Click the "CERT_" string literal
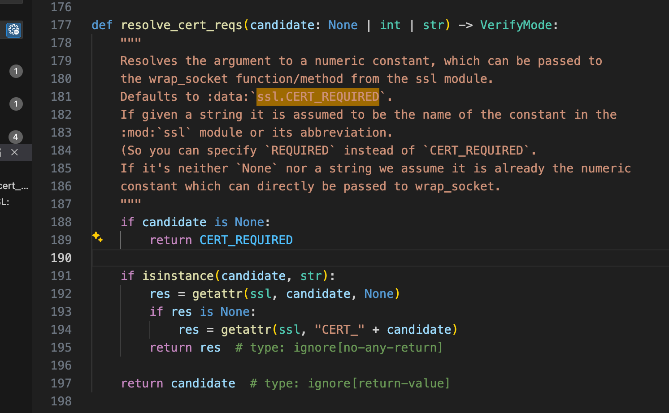This screenshot has height=413, width=669. [339, 330]
